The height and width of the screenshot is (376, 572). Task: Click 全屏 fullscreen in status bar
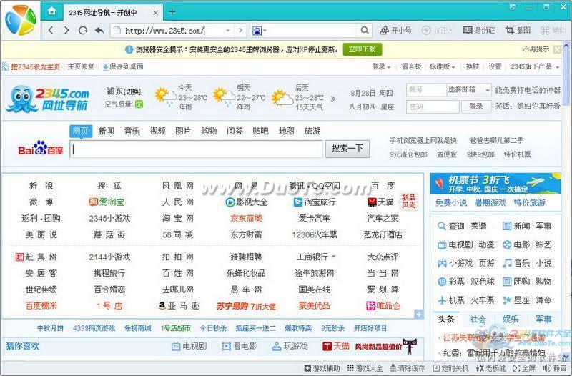pyautogui.click(x=524, y=368)
